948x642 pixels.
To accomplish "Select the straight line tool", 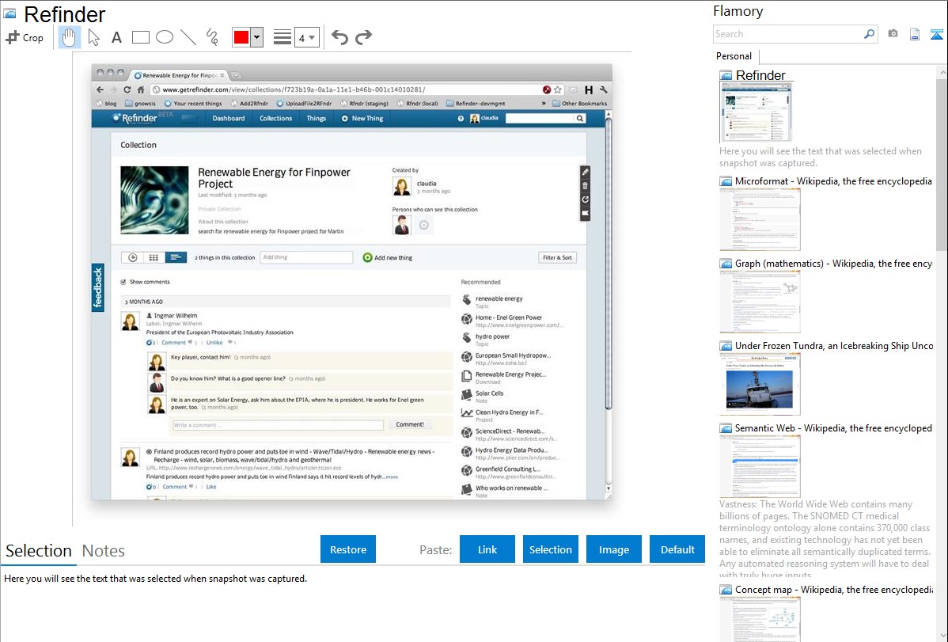I will [x=188, y=37].
